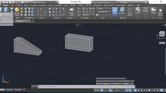Click MODEL space button in status bar
The image size is (166, 93).
97,90
